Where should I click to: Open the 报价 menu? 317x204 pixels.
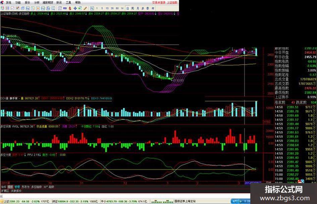(x=27, y=2)
